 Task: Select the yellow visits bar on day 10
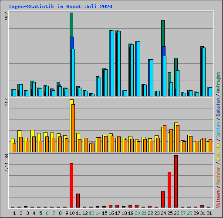point(71,126)
